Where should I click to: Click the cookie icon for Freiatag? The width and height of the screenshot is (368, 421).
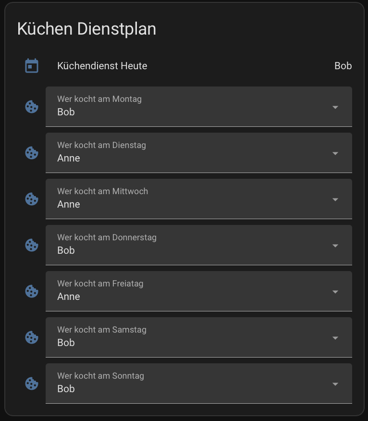click(x=32, y=291)
